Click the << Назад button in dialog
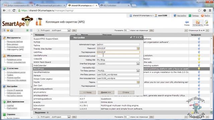214x120 pixels. [x=88, y=92]
